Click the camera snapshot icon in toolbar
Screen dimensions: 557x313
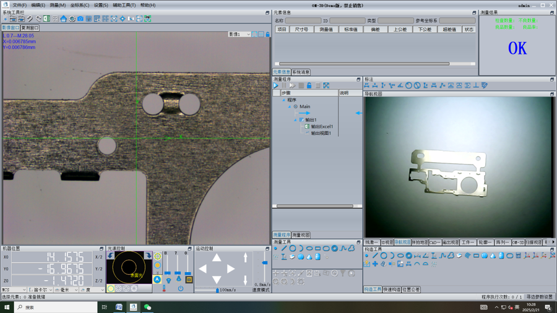click(x=80, y=19)
